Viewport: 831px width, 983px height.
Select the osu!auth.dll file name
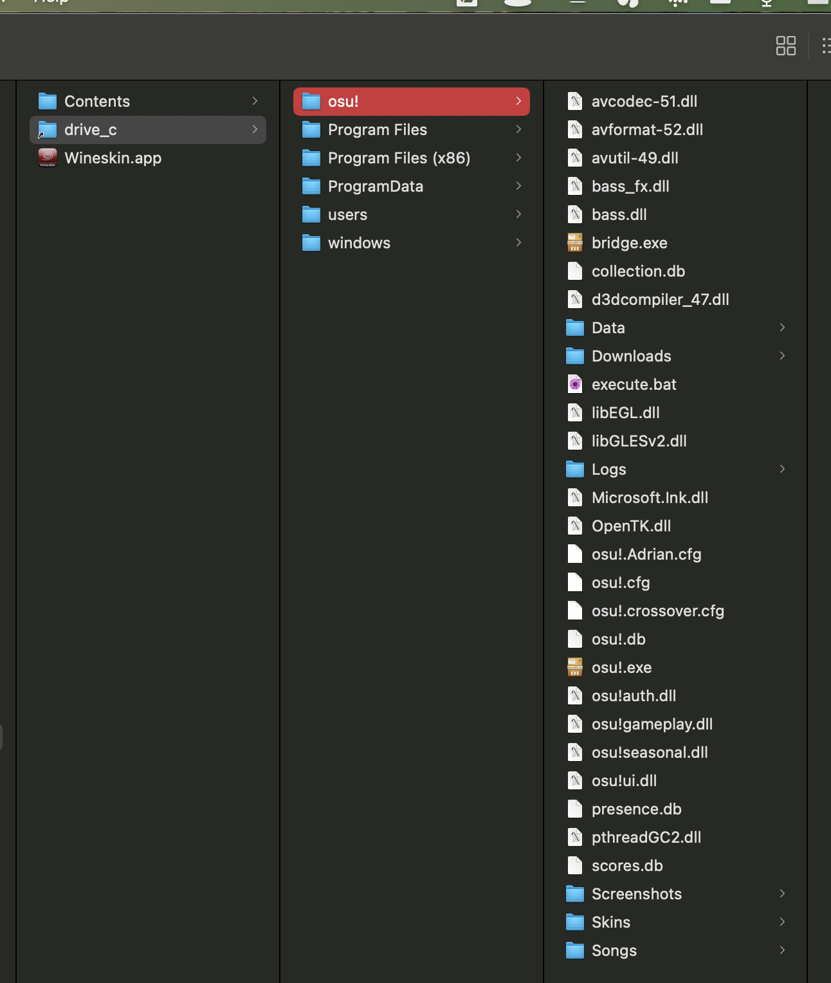tap(634, 695)
